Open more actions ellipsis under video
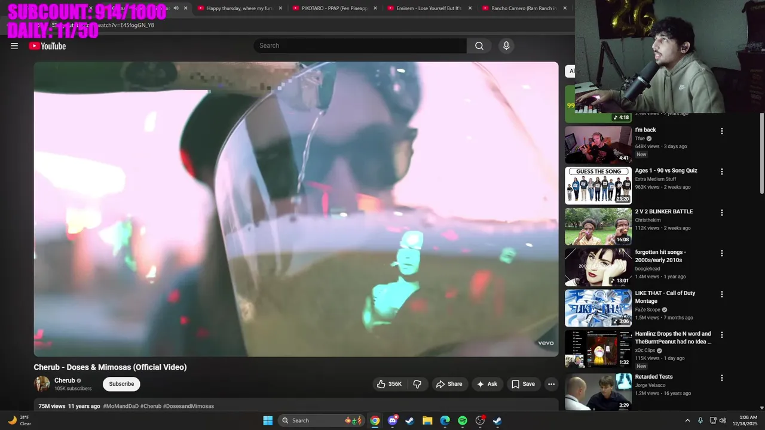765x430 pixels. pos(551,384)
